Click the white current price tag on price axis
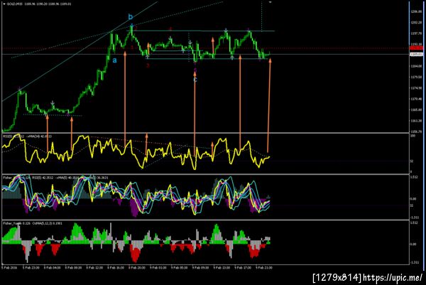Screen dimensions: 426x285 417,55
